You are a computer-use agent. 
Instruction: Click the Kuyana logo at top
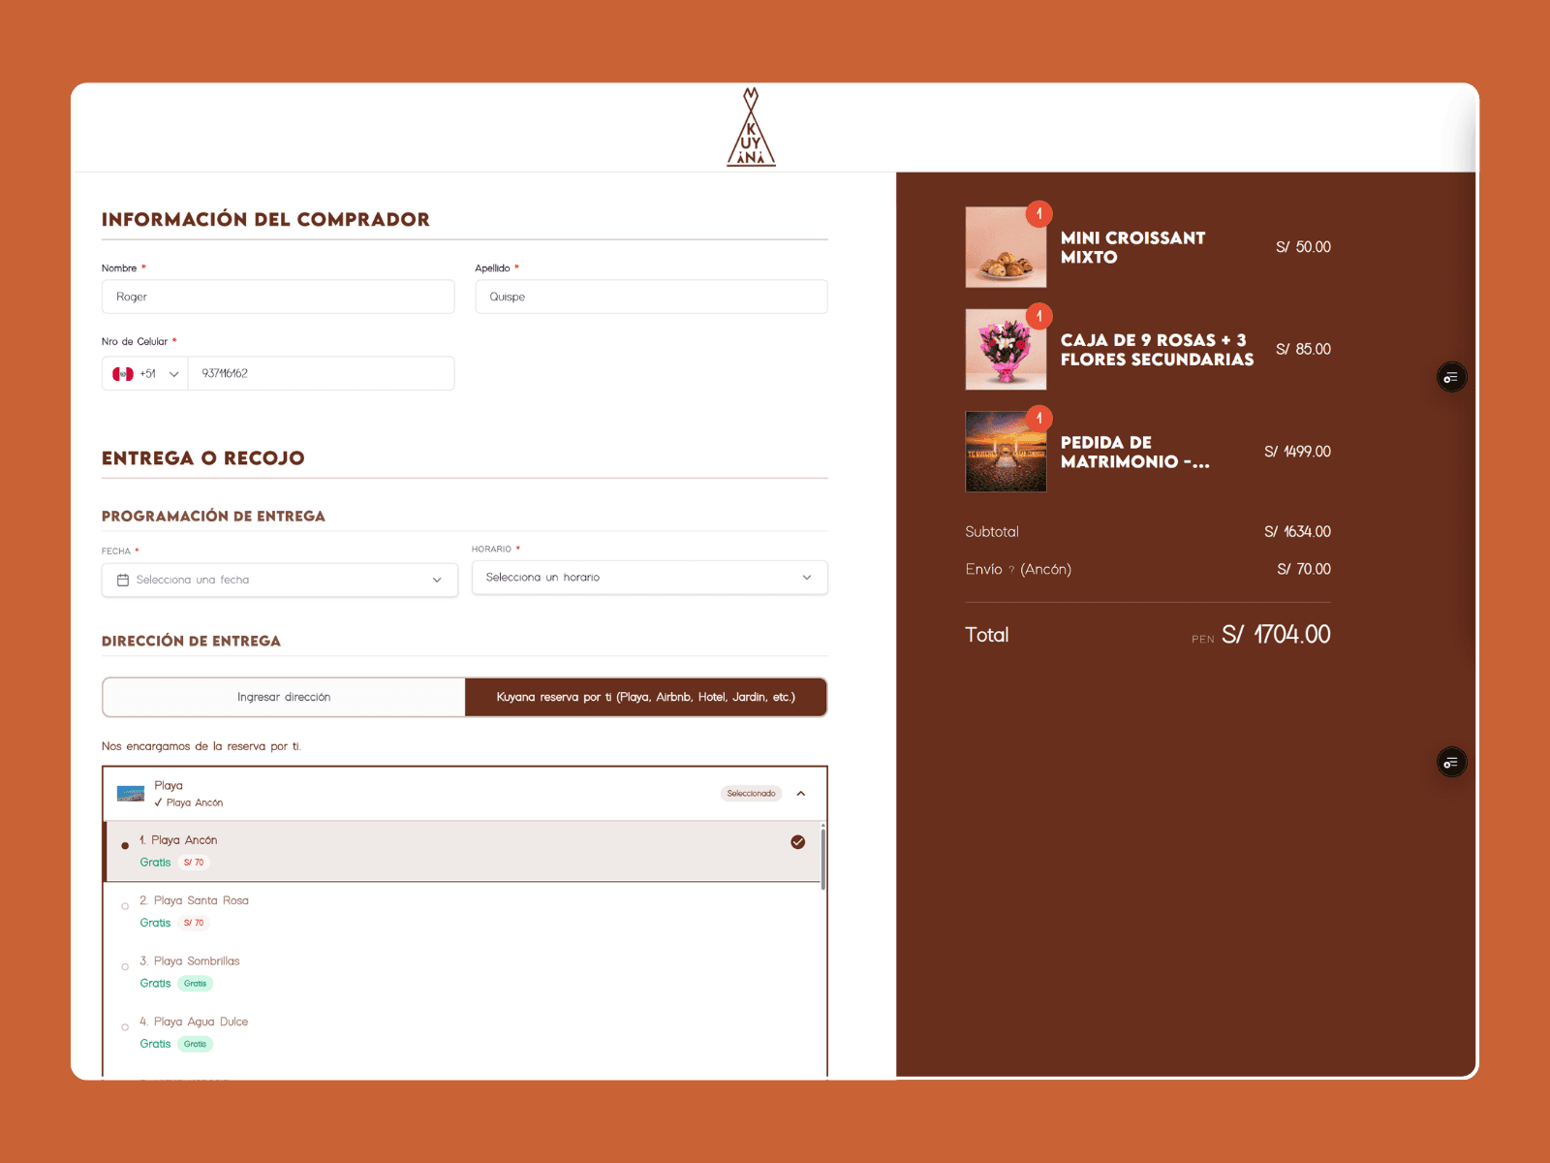pos(751,127)
